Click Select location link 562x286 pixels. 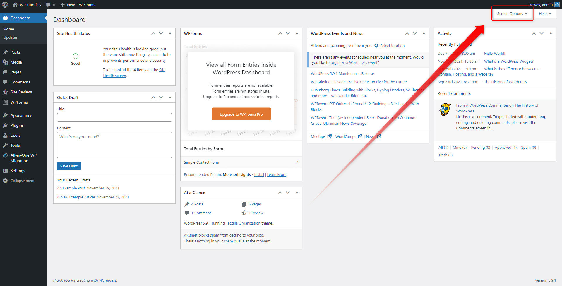pos(392,46)
